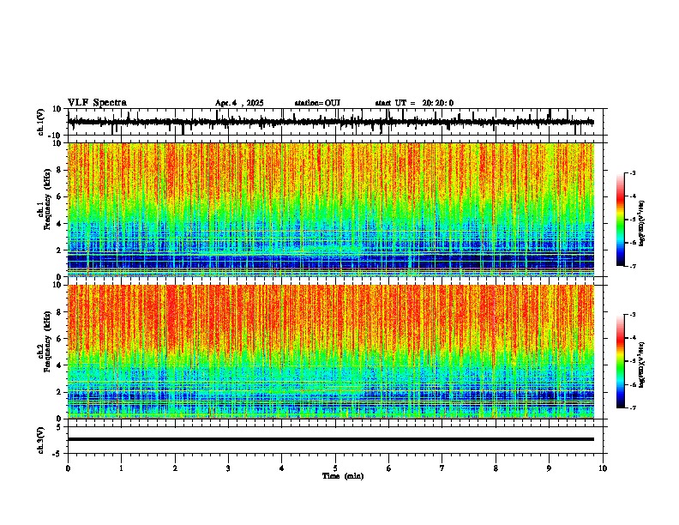This screenshot has width=679, height=525.
Task: Click the "ch.3(V)" axis label
Action: tap(41, 440)
